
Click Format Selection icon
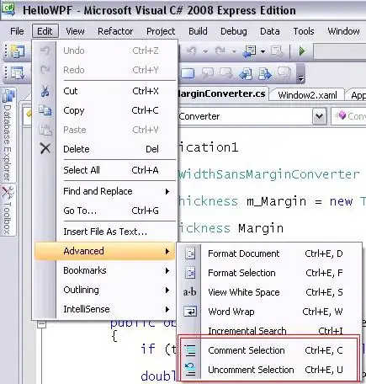190,273
